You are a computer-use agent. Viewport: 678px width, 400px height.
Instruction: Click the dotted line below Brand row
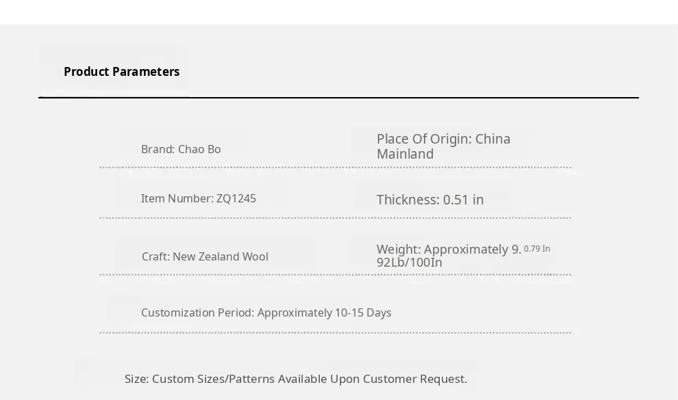click(x=335, y=167)
